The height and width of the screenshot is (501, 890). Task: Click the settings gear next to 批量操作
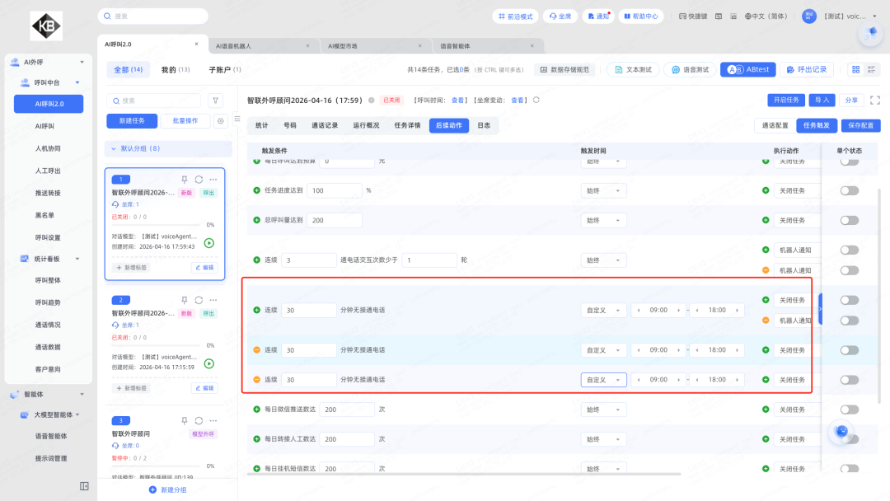(220, 121)
